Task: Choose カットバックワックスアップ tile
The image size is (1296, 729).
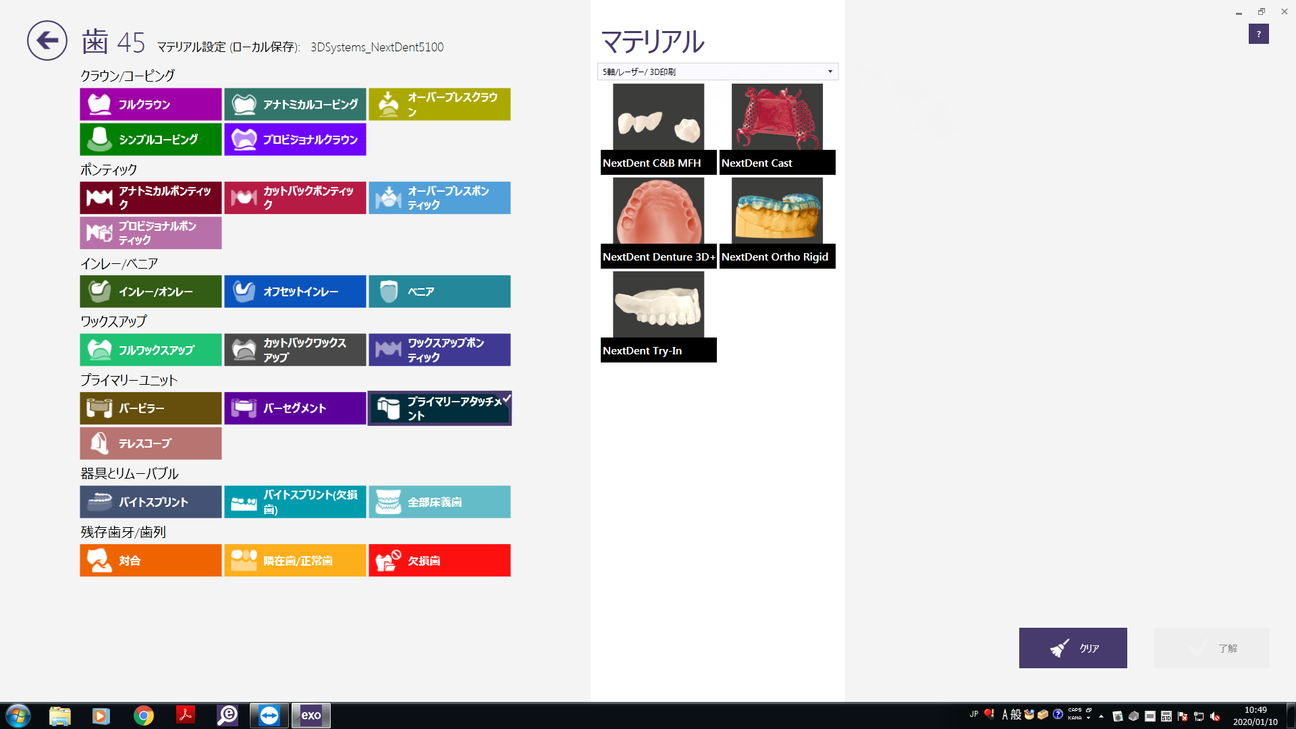Action: (295, 350)
